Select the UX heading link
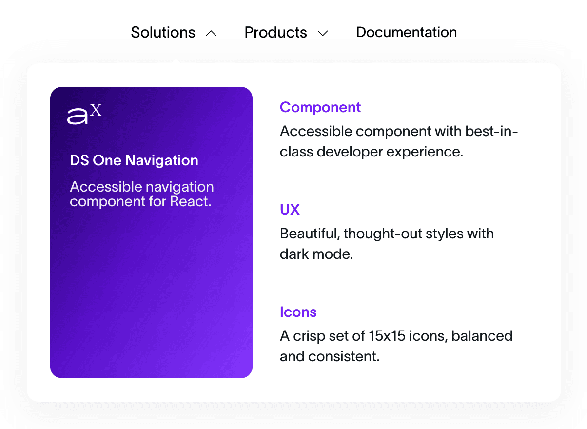 pyautogui.click(x=290, y=210)
